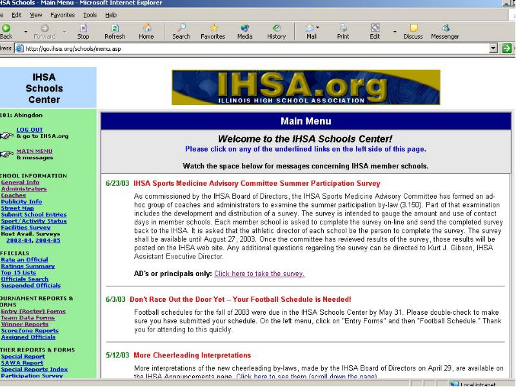516x387 pixels.
Task: Go to Home page icon
Action: click(x=147, y=28)
